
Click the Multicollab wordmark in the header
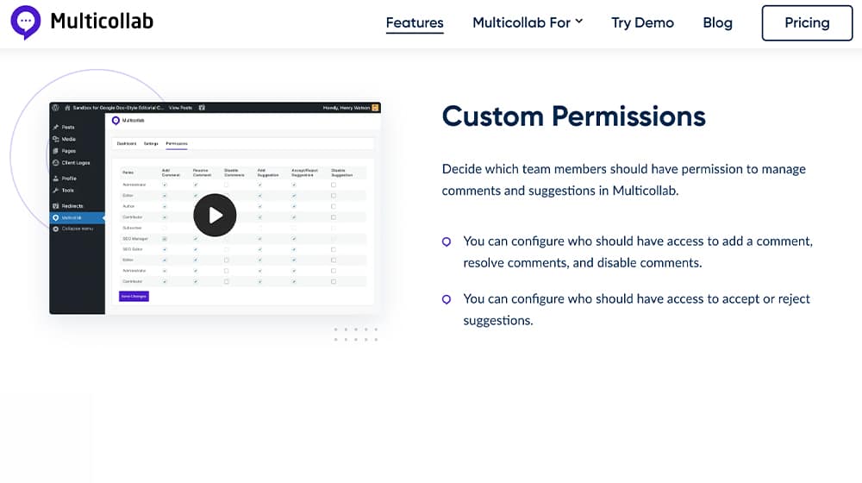point(102,22)
